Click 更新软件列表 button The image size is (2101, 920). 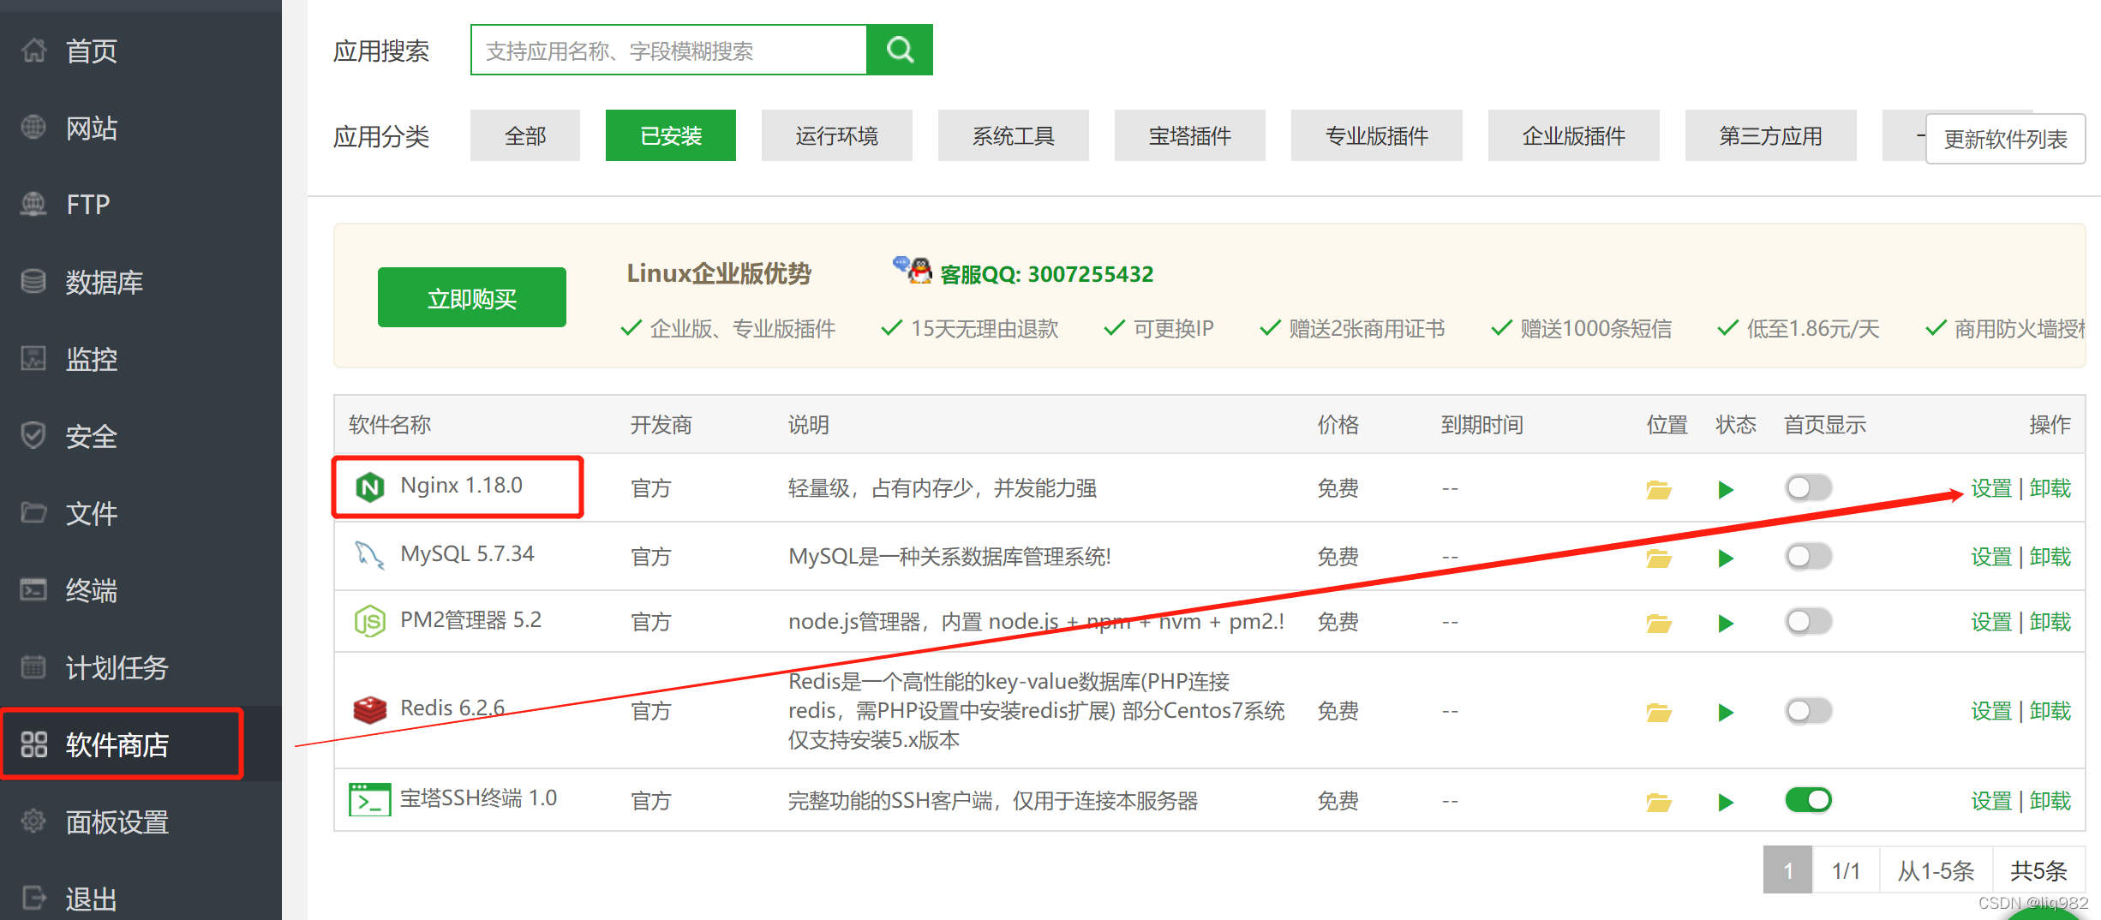[x=2006, y=139]
